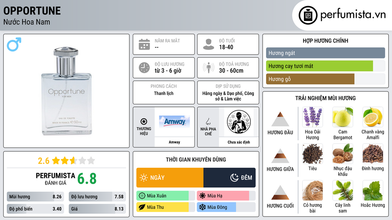Select the Cây linh sam fir image
The height and width of the screenshot is (220, 392).
pyautogui.click(x=343, y=190)
